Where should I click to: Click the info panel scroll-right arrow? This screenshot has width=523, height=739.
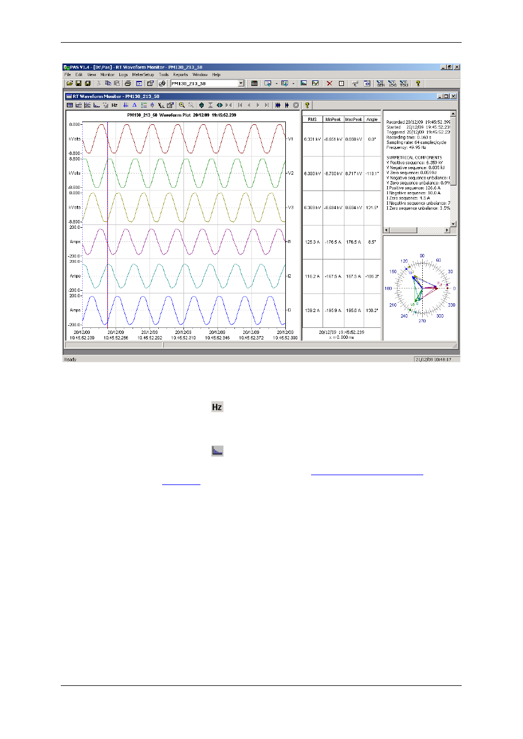(x=447, y=230)
